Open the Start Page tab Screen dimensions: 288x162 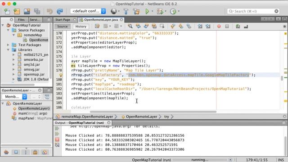pyautogui.click(x=63, y=20)
